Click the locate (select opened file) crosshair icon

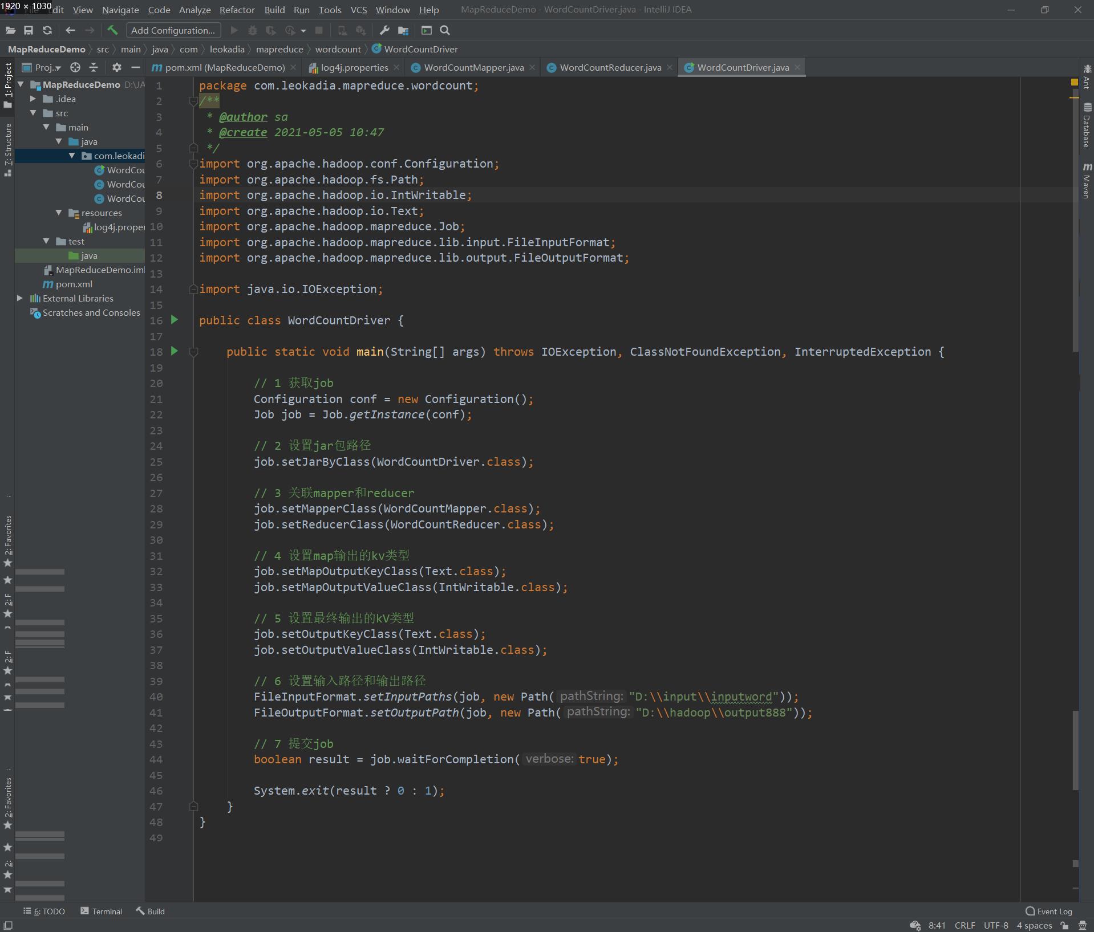click(x=75, y=67)
